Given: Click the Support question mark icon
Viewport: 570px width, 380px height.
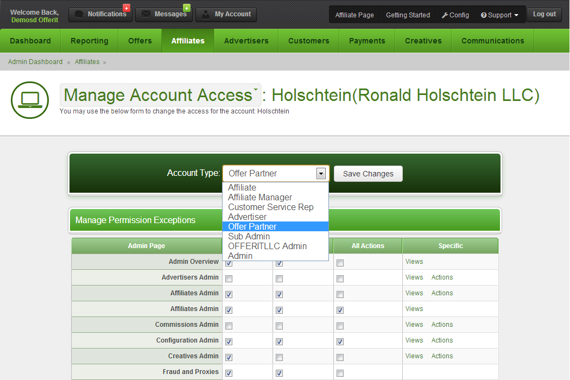Looking at the screenshot, I should click(x=483, y=15).
